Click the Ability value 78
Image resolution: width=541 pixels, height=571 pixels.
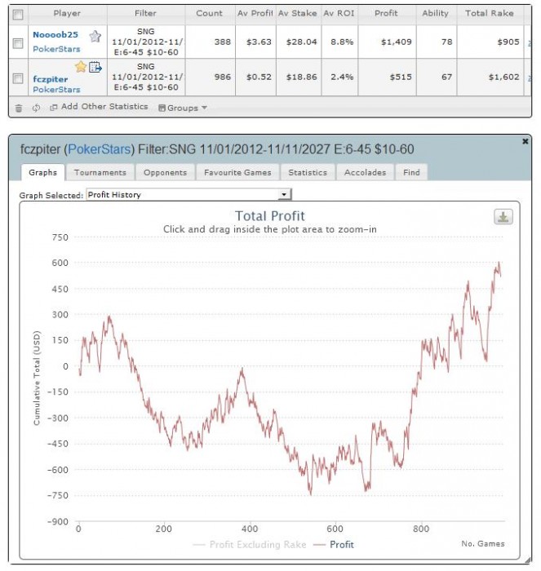coord(447,42)
